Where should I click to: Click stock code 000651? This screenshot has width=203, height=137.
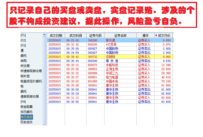(92, 77)
